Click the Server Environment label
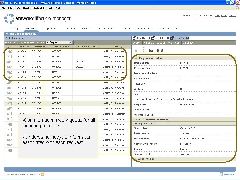Image resolution: width=240 pixels, height=180 pixels. [146, 144]
